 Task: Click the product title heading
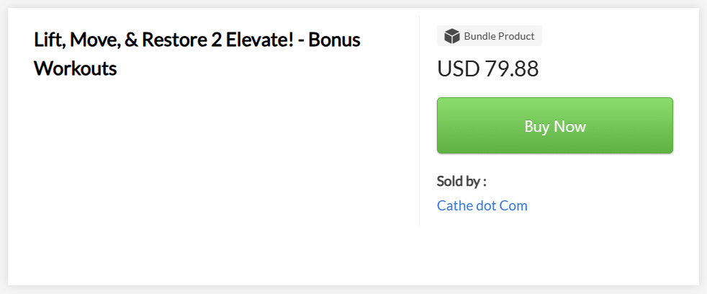[197, 53]
